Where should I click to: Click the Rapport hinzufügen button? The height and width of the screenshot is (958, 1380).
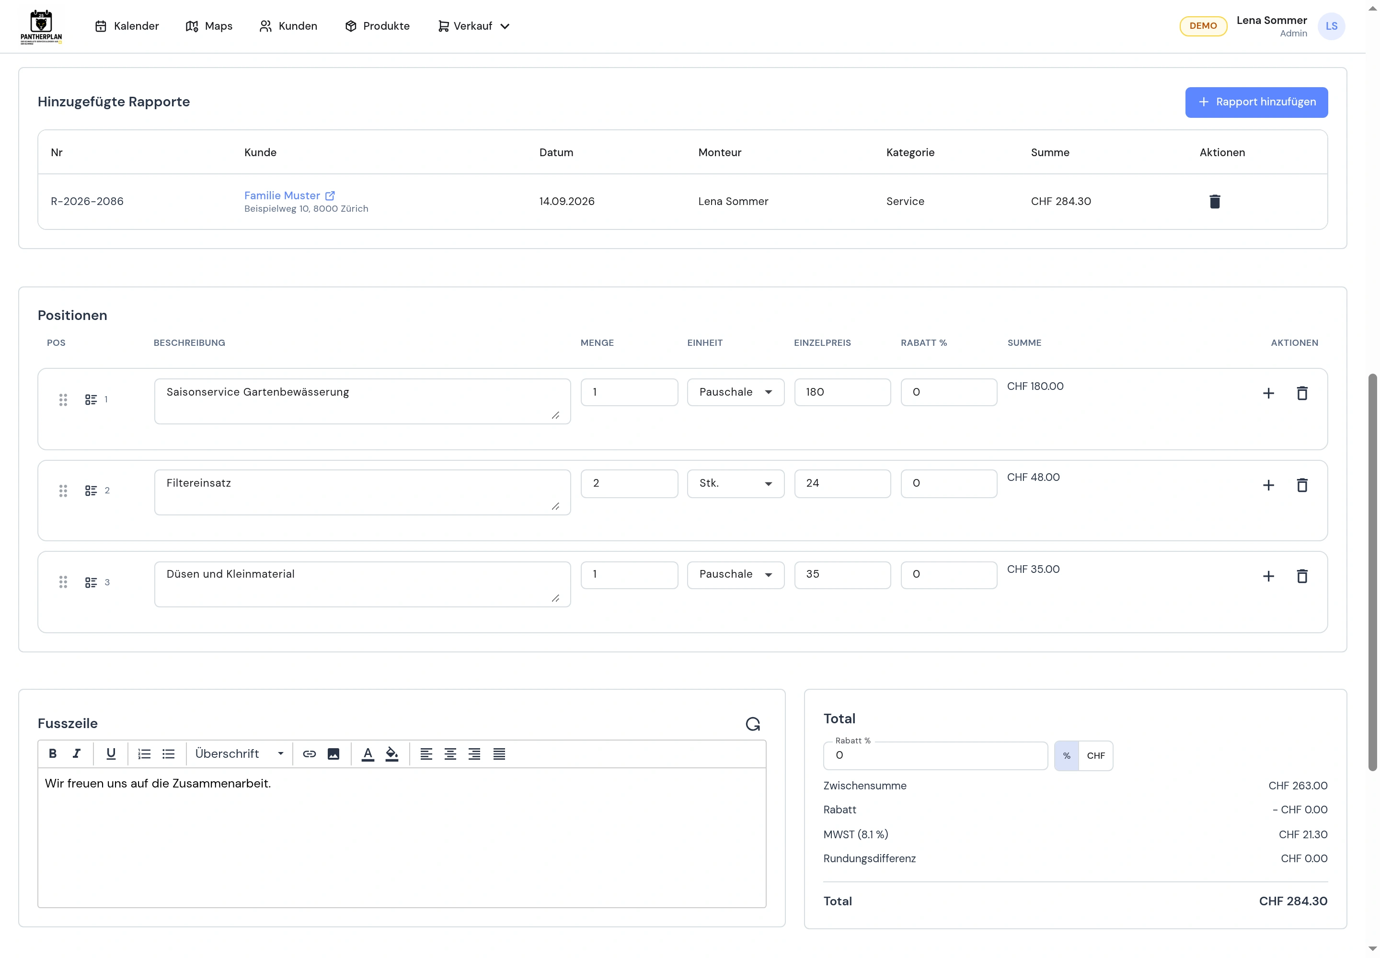pos(1256,102)
